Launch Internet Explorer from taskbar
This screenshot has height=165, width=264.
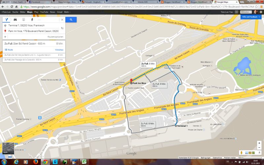[16, 162]
